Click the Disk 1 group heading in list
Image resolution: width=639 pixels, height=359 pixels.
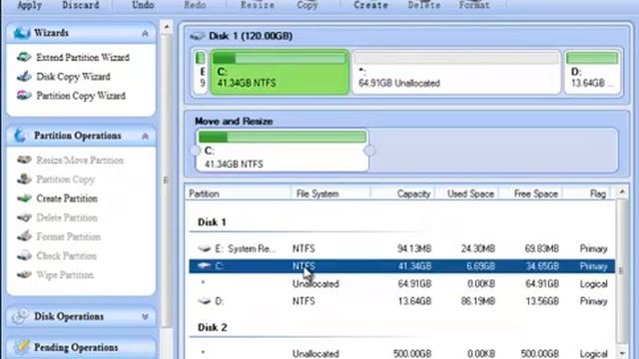(212, 222)
